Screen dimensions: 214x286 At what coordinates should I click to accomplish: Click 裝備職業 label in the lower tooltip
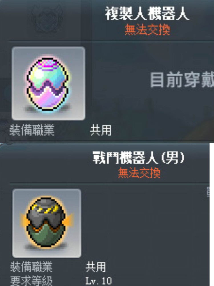[31, 267]
